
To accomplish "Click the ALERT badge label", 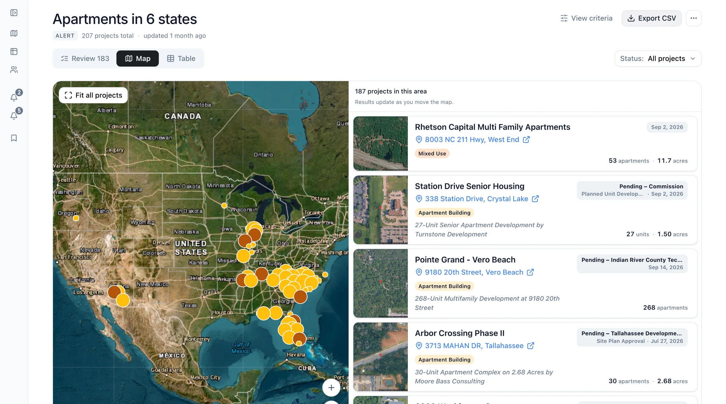I will 65,36.
